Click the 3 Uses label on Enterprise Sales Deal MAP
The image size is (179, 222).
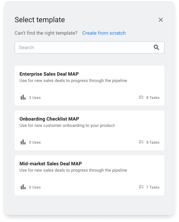point(35,97)
